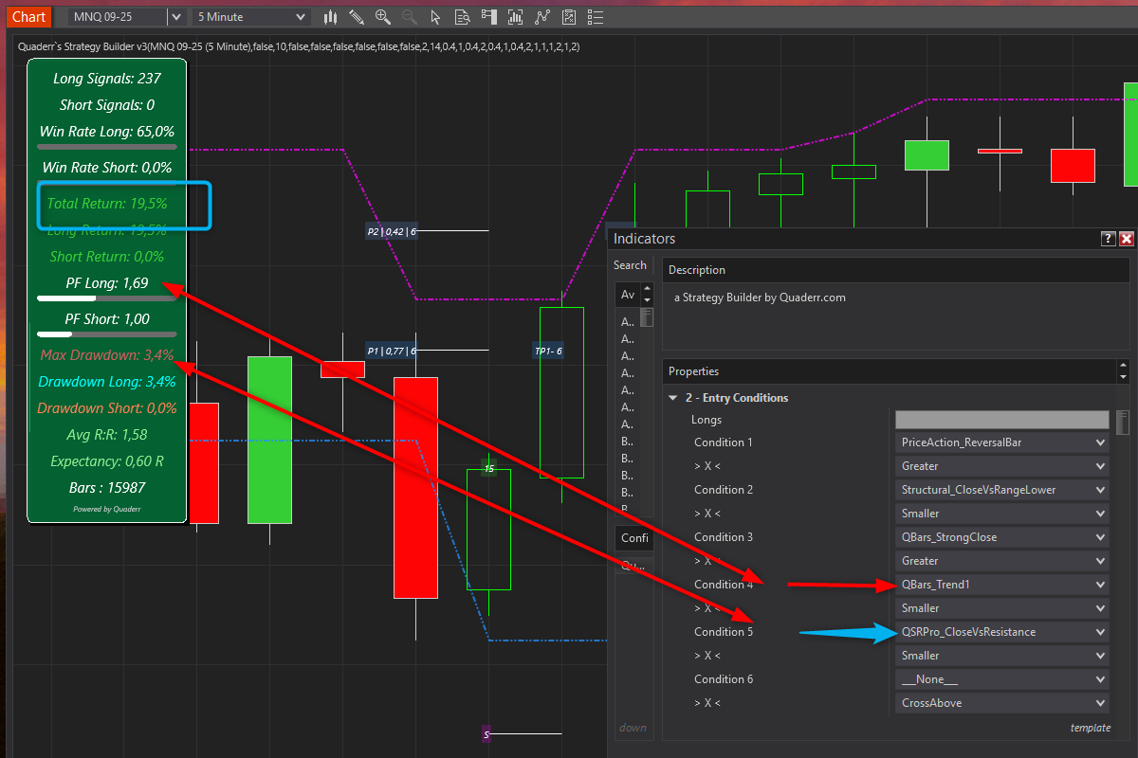Open the Indicators toolbar icon
This screenshot has width=1138, height=758.
pyautogui.click(x=515, y=17)
